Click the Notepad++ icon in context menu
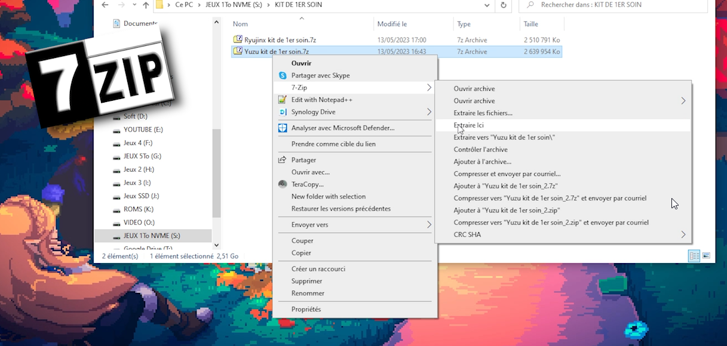 283,100
